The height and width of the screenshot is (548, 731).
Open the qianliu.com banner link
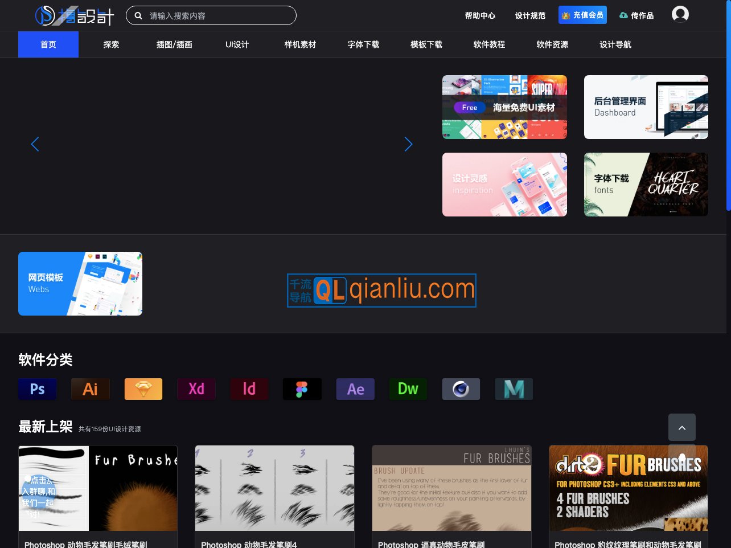coord(381,290)
